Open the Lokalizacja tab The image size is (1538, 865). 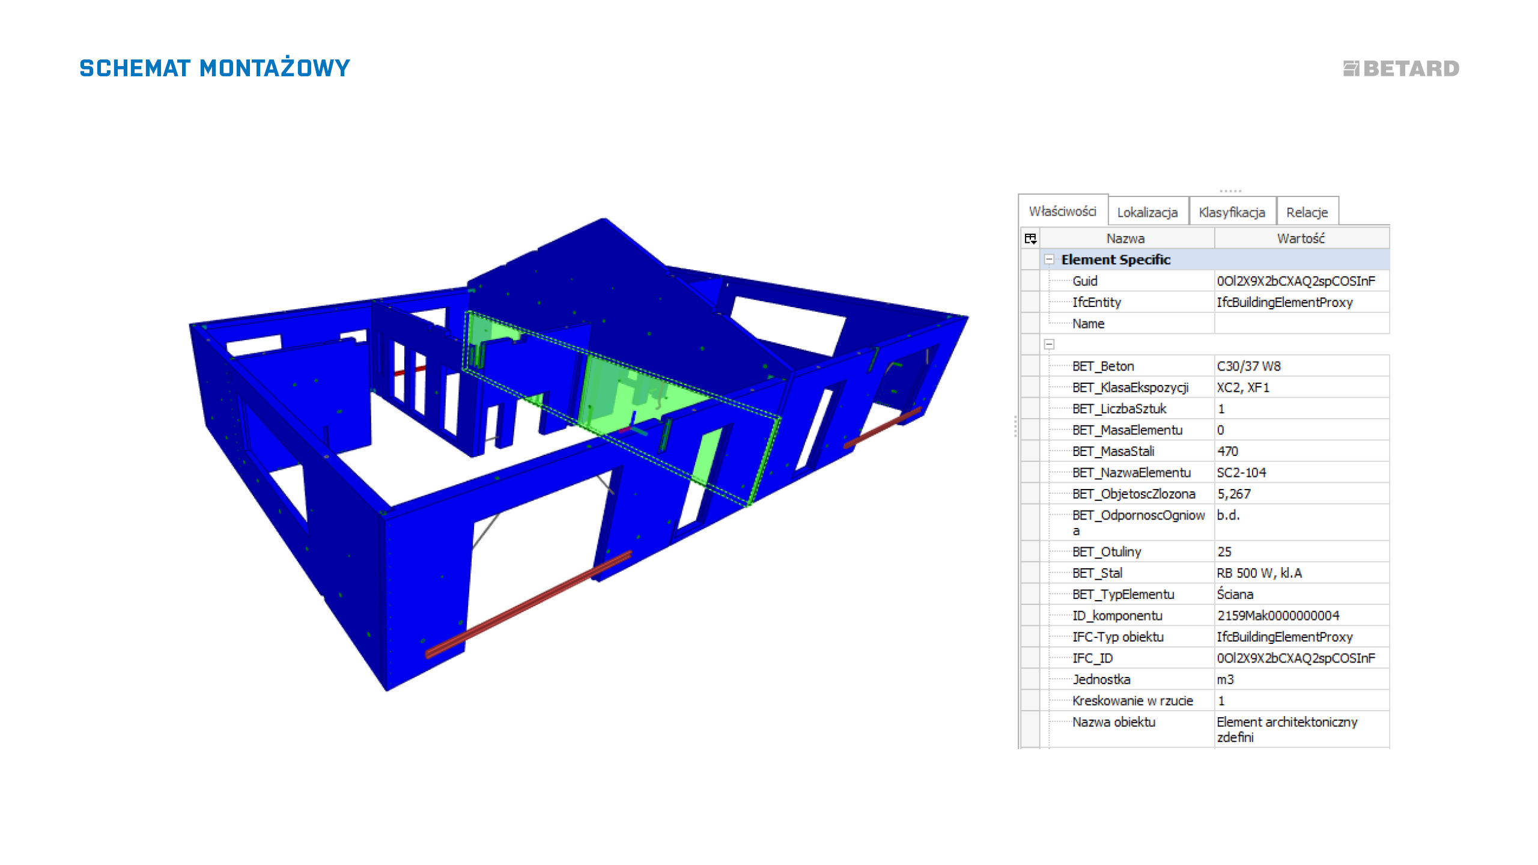1147,213
